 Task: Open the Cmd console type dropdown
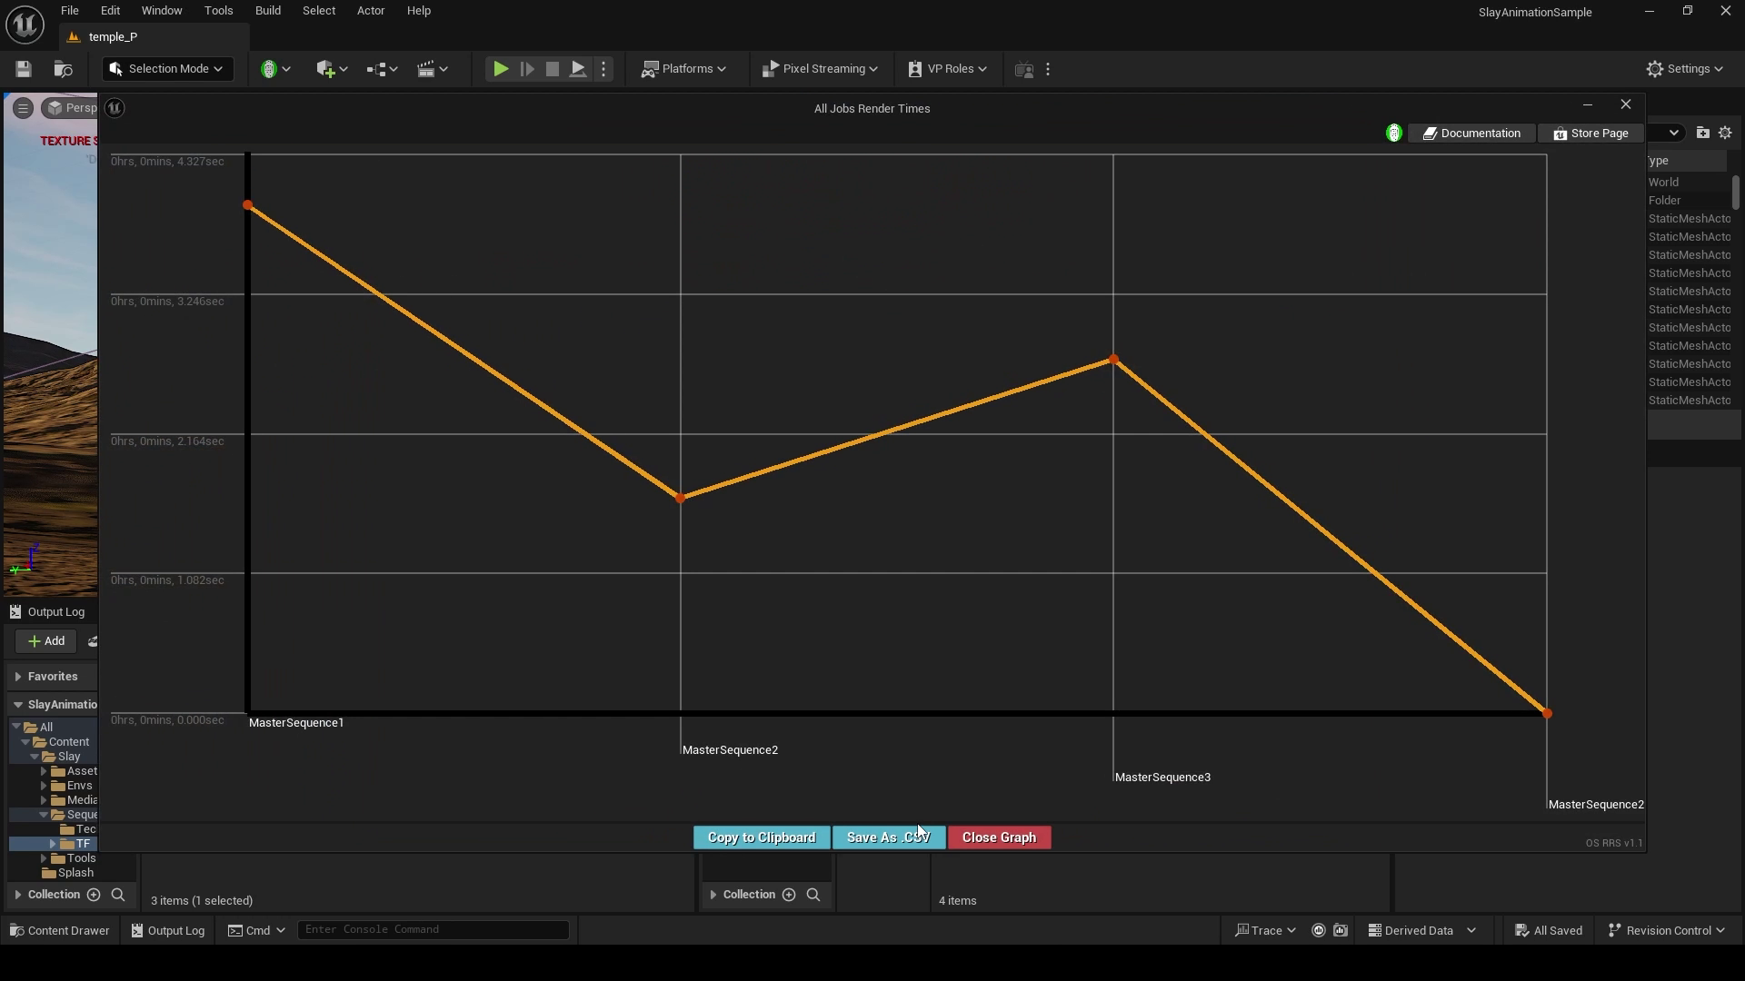click(x=256, y=930)
